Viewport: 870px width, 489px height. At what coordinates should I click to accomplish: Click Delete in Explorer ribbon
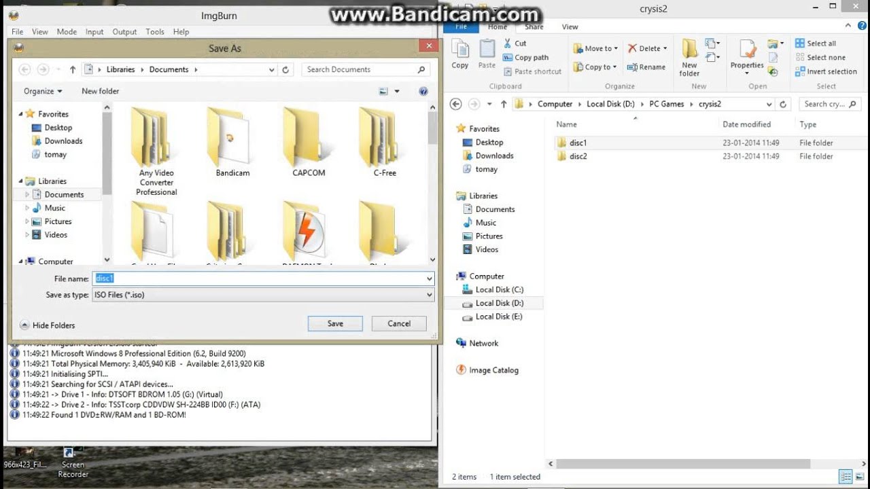tap(646, 48)
